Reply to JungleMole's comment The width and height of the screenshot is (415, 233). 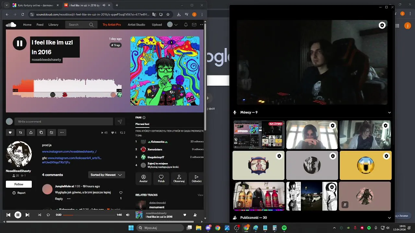[x=59, y=199]
